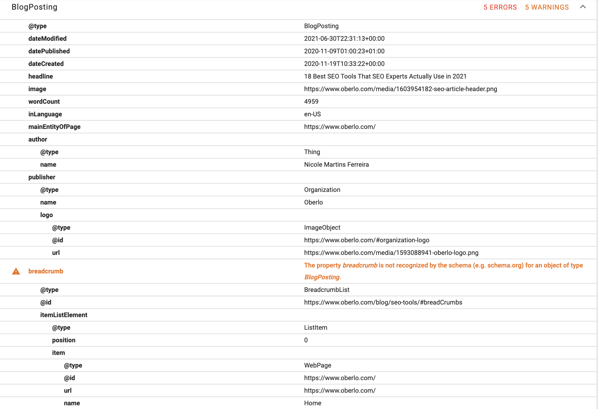
Task: Click the Home name value row
Action: (312, 403)
